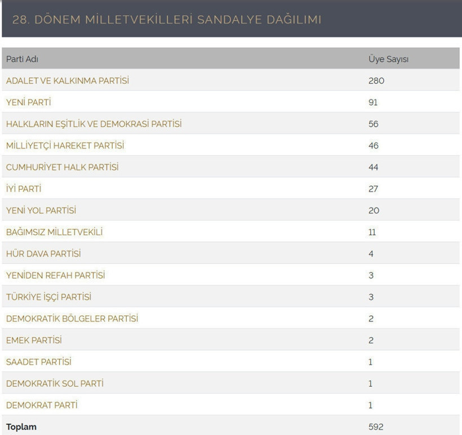Viewport: 462px width, 435px height.
Task: Open the ADALET VE KALKINMA PARTİSİ link
Action: pos(68,80)
